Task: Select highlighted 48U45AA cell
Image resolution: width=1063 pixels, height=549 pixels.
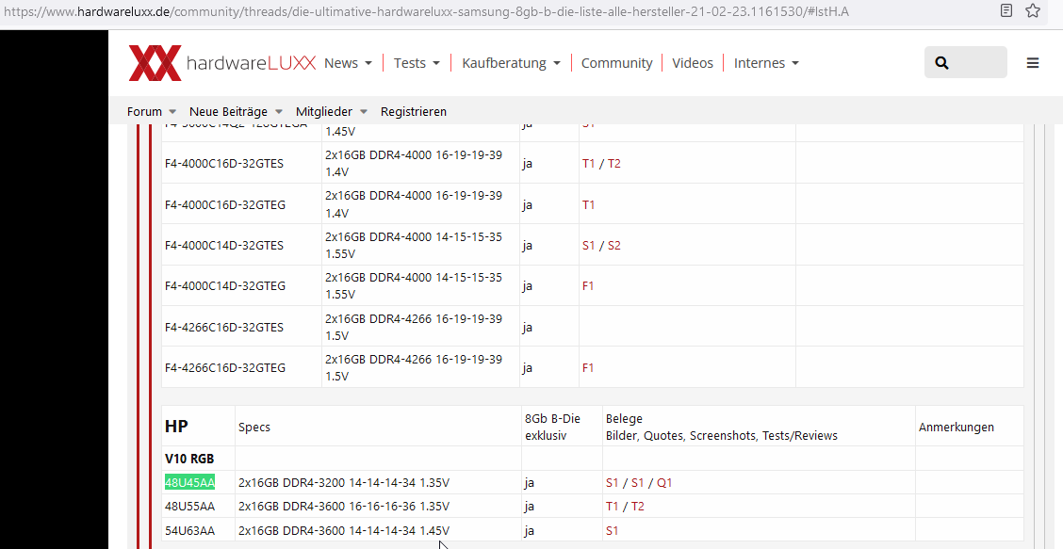Action: (189, 482)
